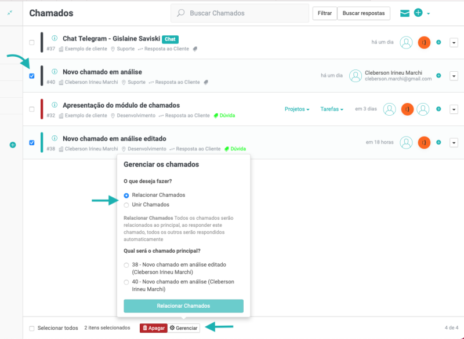The width and height of the screenshot is (464, 339).
Task: Click the info icon beside Chat Telegram ticket
Action: 55,38
